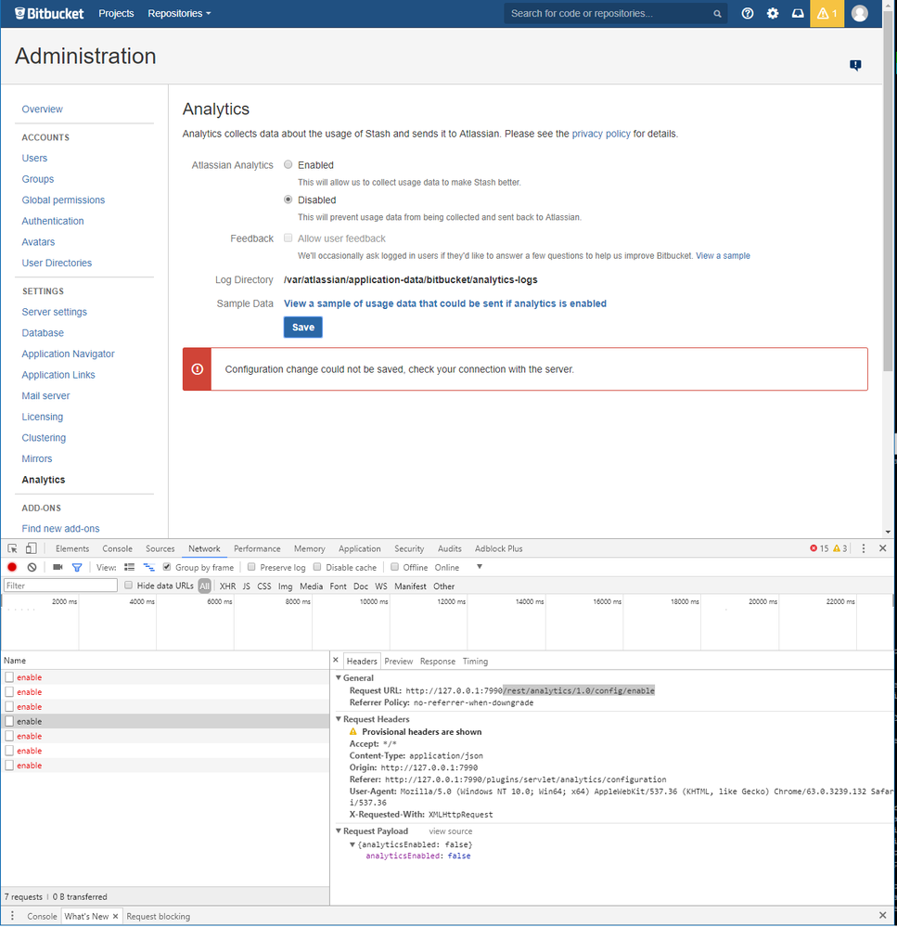
Task: Open the Online throttling dropdown
Action: (458, 567)
